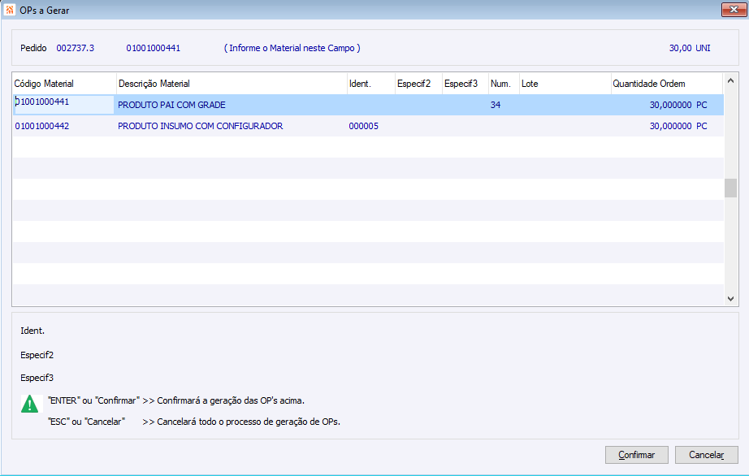Close the OPs a Gerar window
Image resolution: width=749 pixels, height=476 pixels.
coord(734,9)
